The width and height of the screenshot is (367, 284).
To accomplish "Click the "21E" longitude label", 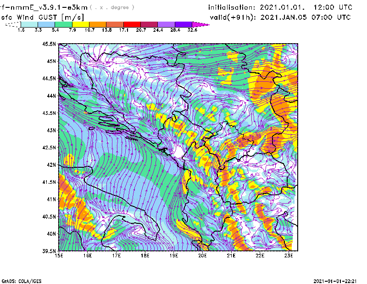I will [231, 256].
